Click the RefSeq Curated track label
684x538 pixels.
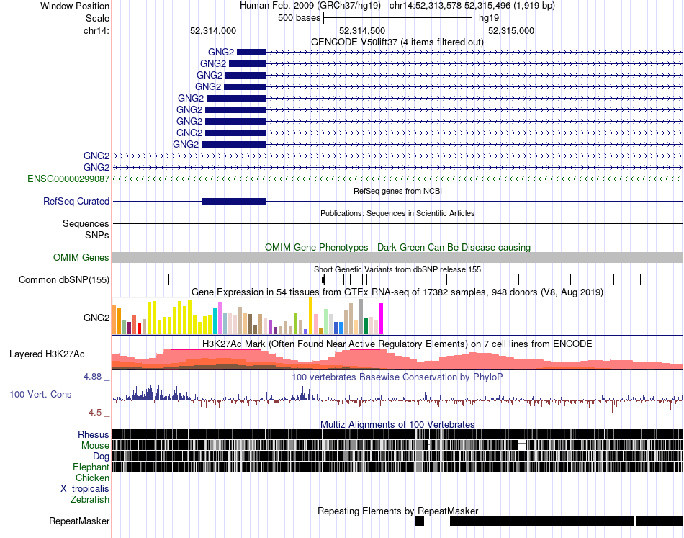coord(76,201)
